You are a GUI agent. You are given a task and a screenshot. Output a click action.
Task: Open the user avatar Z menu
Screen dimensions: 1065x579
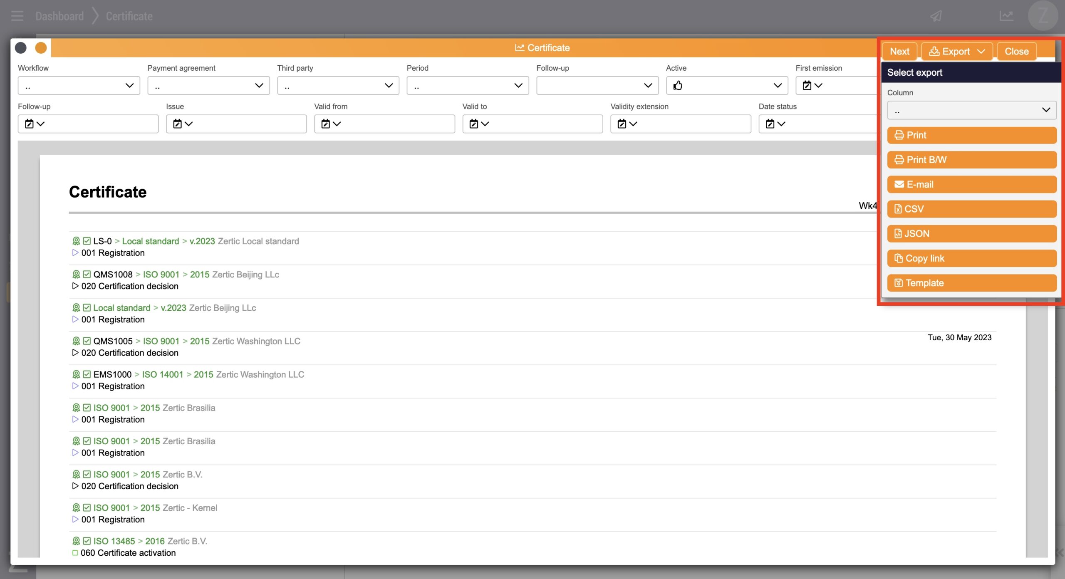pyautogui.click(x=1043, y=16)
